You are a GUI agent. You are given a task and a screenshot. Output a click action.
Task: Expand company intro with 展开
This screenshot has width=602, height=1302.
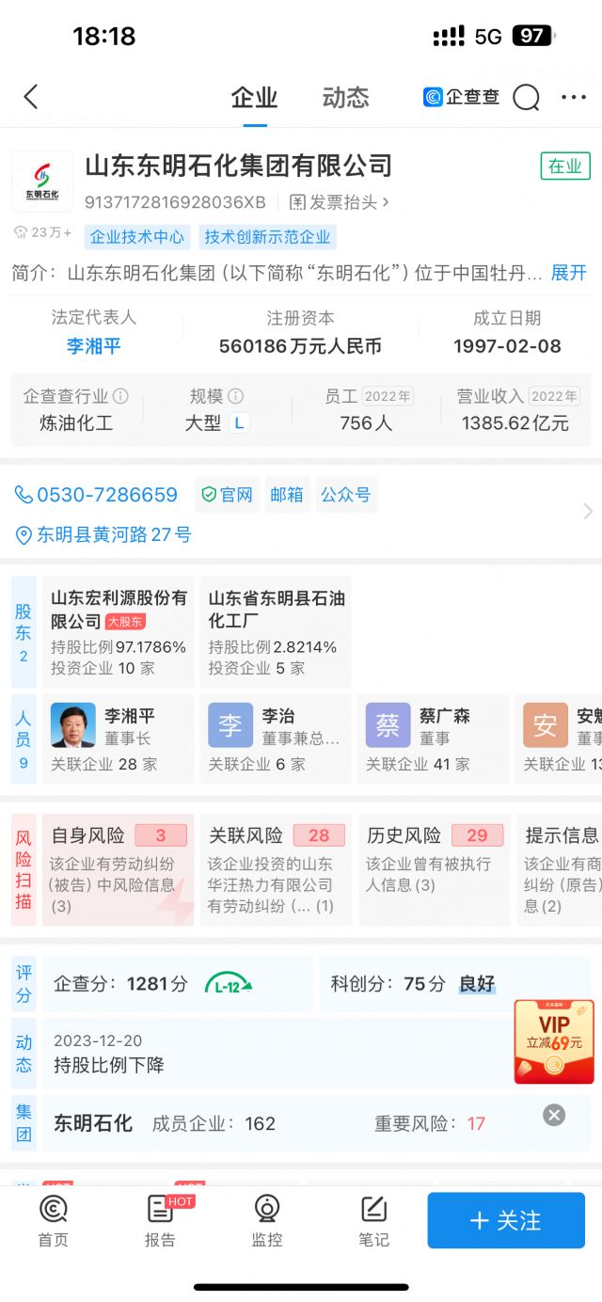click(569, 273)
